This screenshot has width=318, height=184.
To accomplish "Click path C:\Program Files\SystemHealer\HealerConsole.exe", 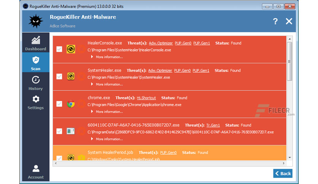I will (129, 50).
